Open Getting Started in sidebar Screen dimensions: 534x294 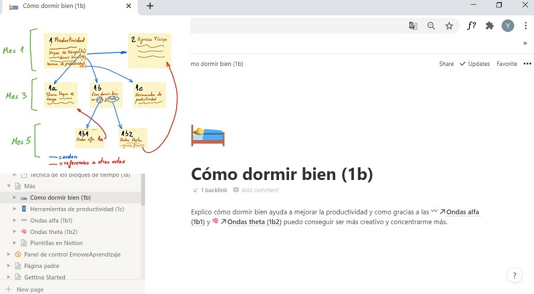(x=44, y=277)
